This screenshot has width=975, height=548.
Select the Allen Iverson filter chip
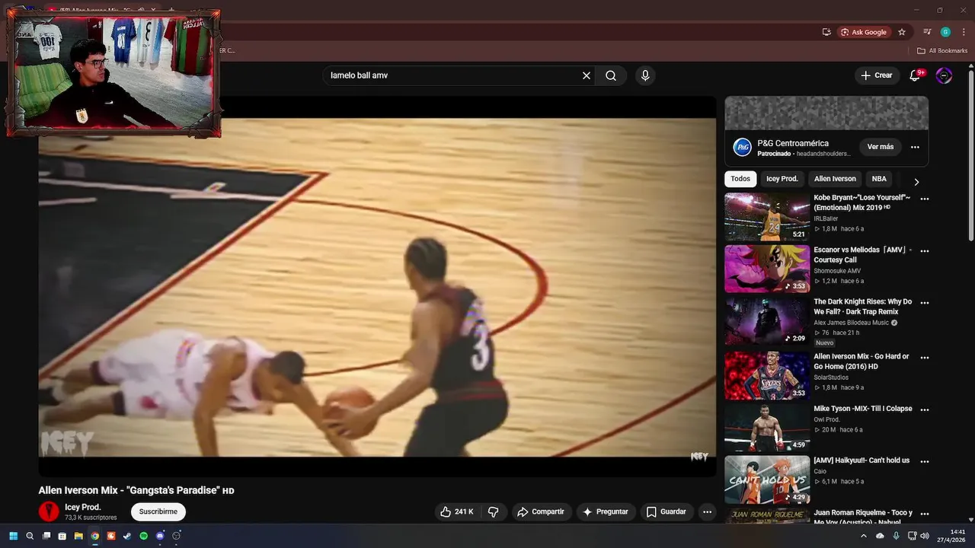tap(835, 179)
